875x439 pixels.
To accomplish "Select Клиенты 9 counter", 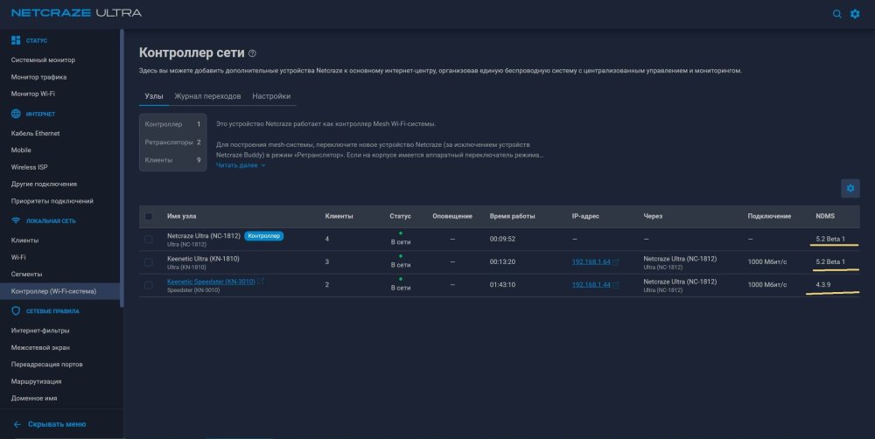I will click(x=172, y=160).
